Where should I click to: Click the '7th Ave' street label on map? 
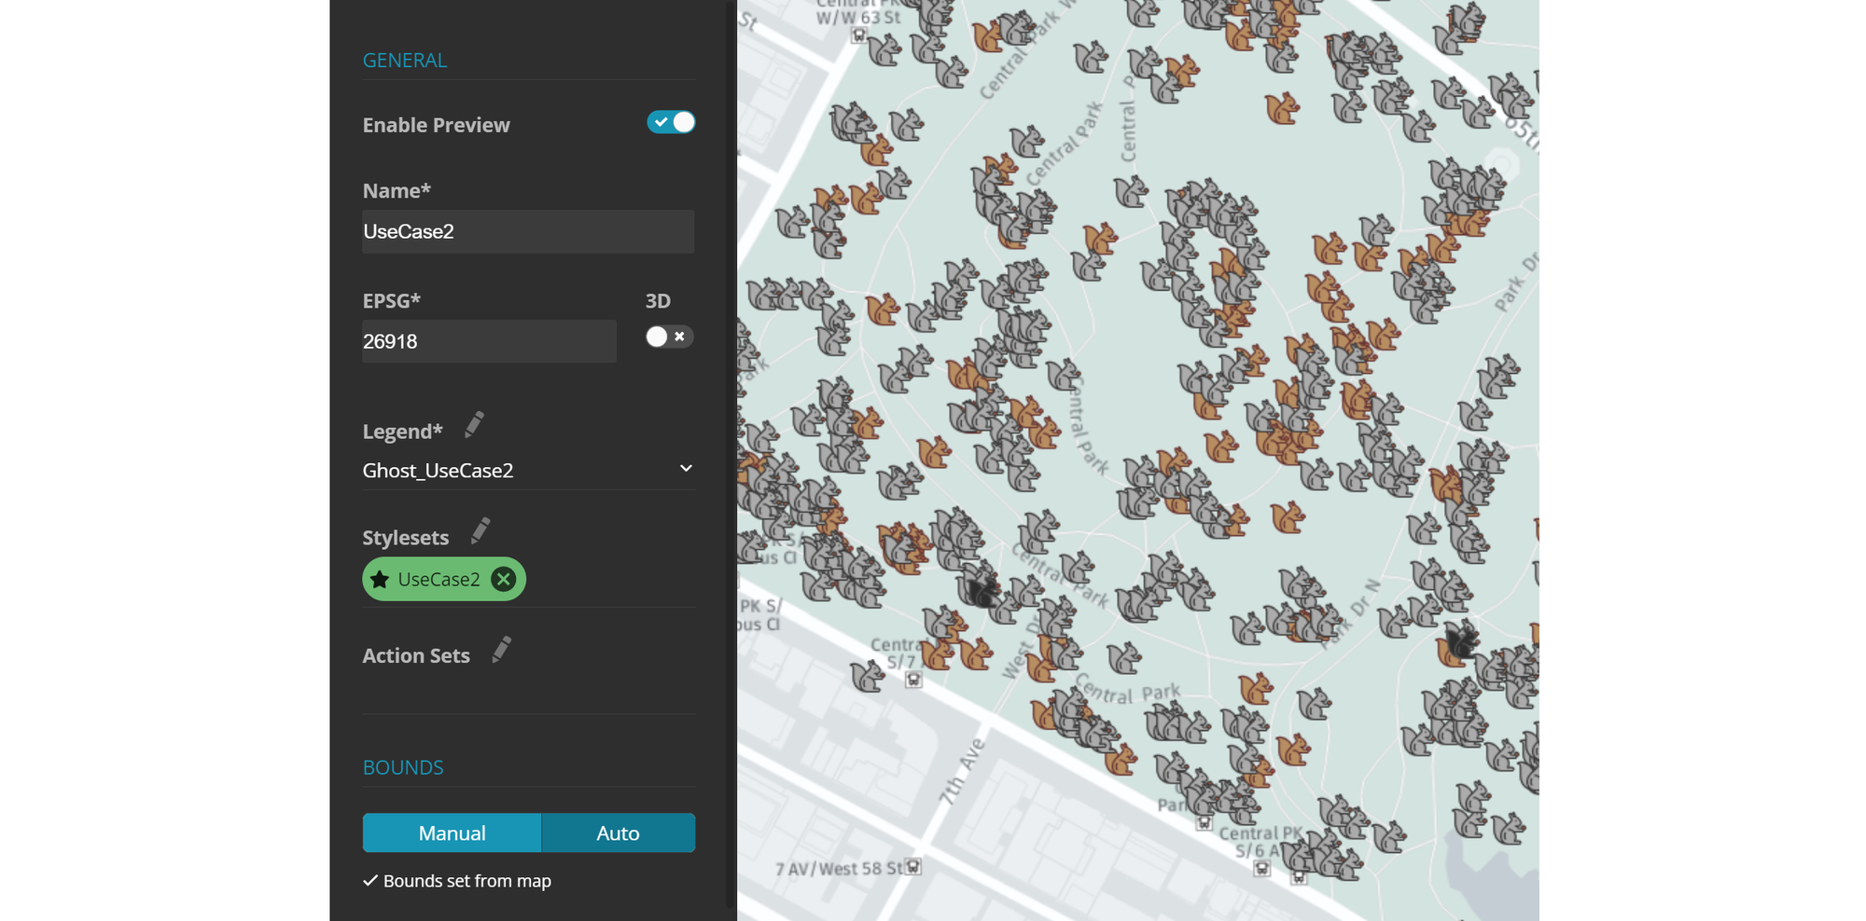(x=962, y=771)
